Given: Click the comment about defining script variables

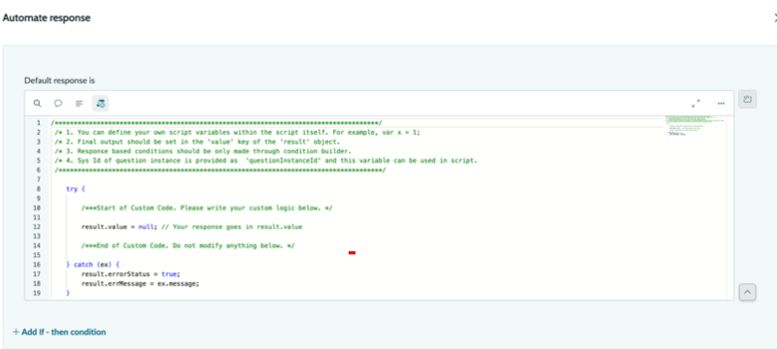Looking at the screenshot, I should point(237,133).
